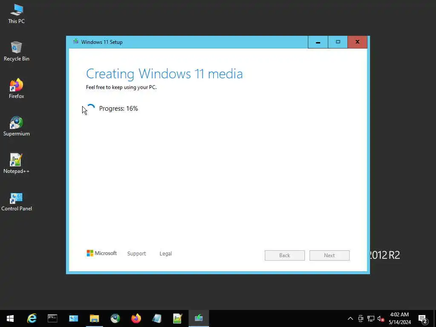Open the Control Panel taskbar icon
The image size is (436, 327).
click(73, 318)
